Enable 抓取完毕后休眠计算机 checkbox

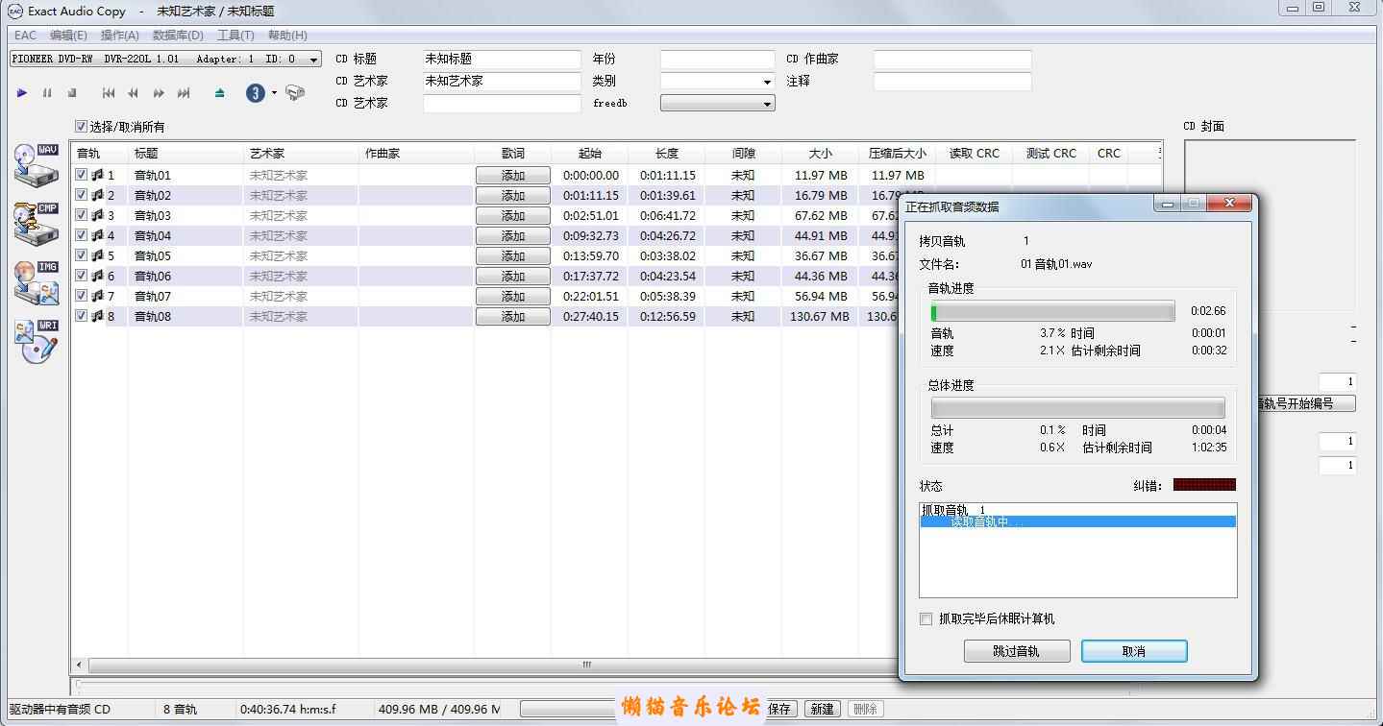click(x=926, y=619)
